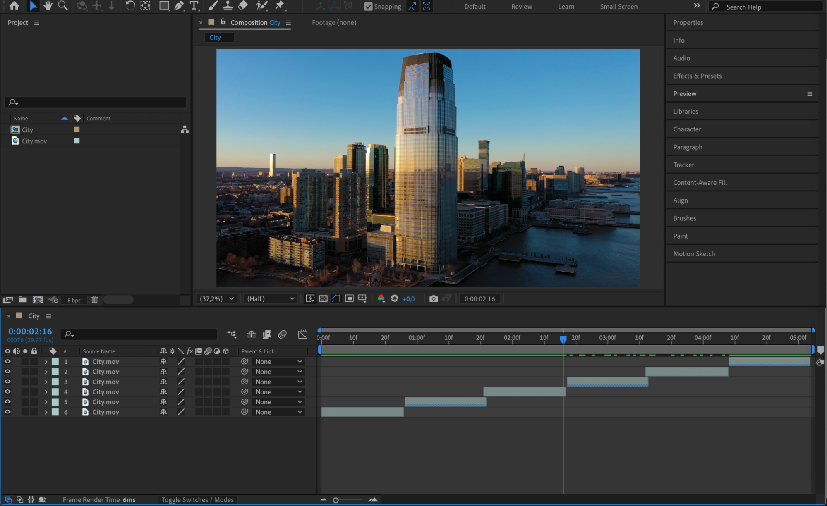Take snapshot with camera icon
827x506 pixels.
click(x=433, y=298)
